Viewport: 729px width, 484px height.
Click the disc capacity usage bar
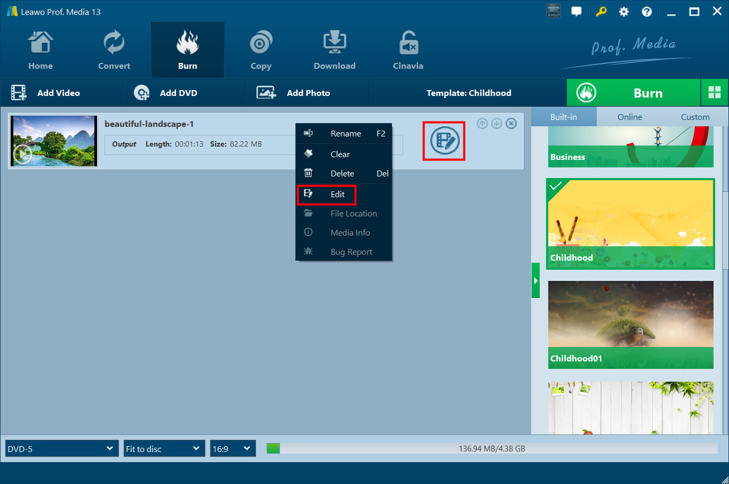pos(492,449)
